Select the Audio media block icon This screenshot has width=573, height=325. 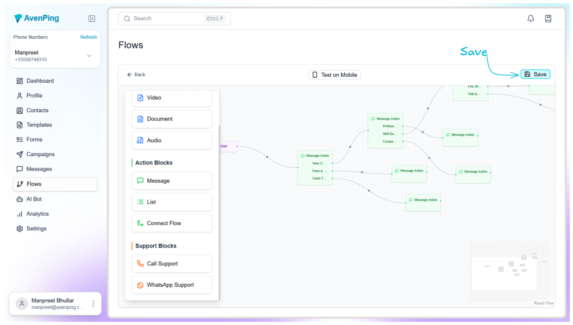click(141, 140)
